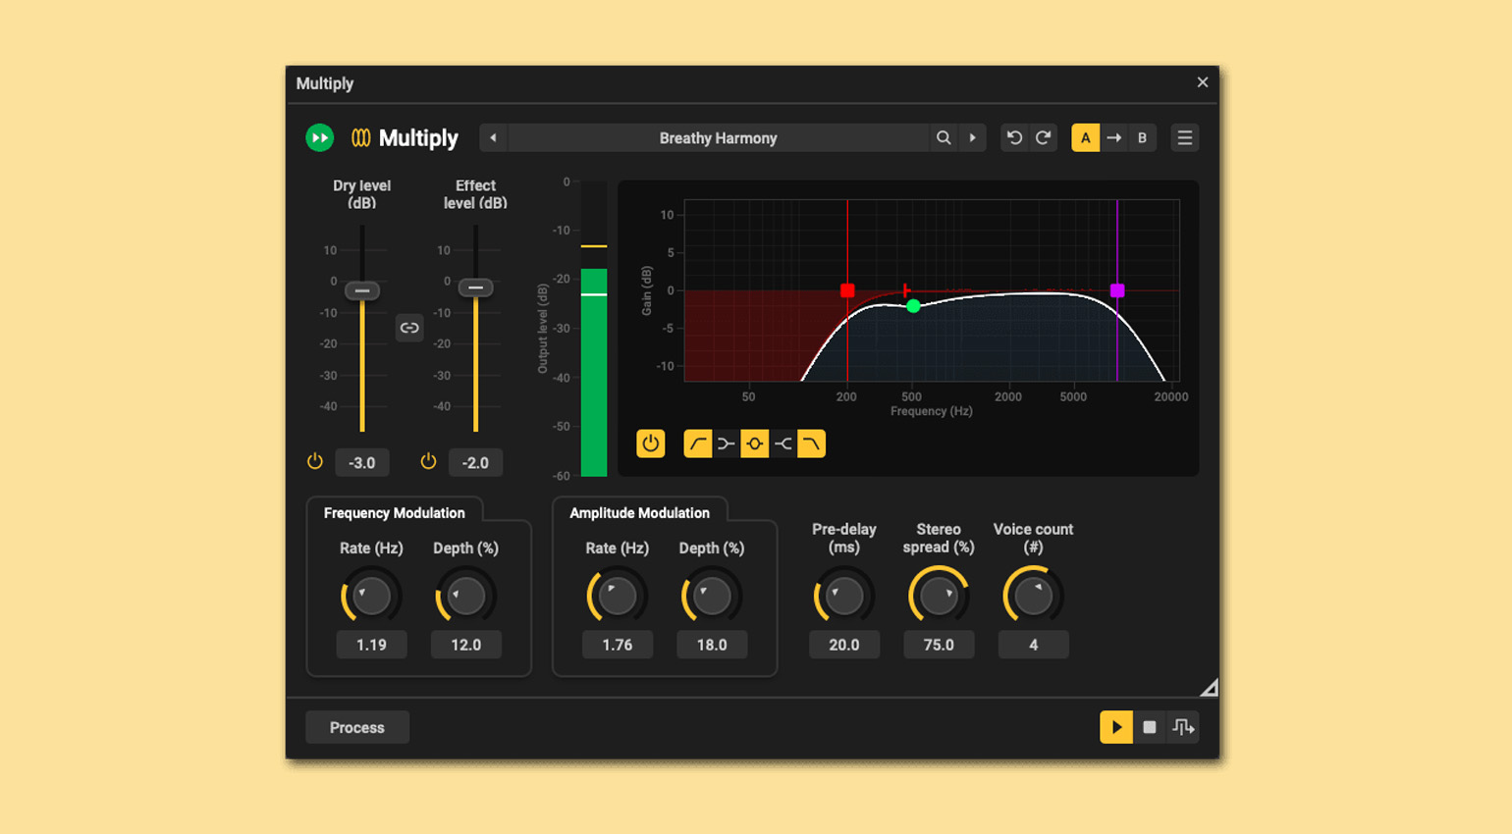Toggle the dry and effect level link
This screenshot has width=1512, height=834.
(x=409, y=328)
